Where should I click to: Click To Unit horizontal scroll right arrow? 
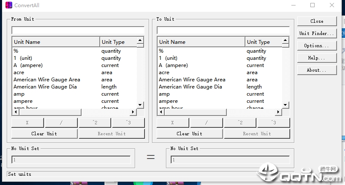[278, 112]
